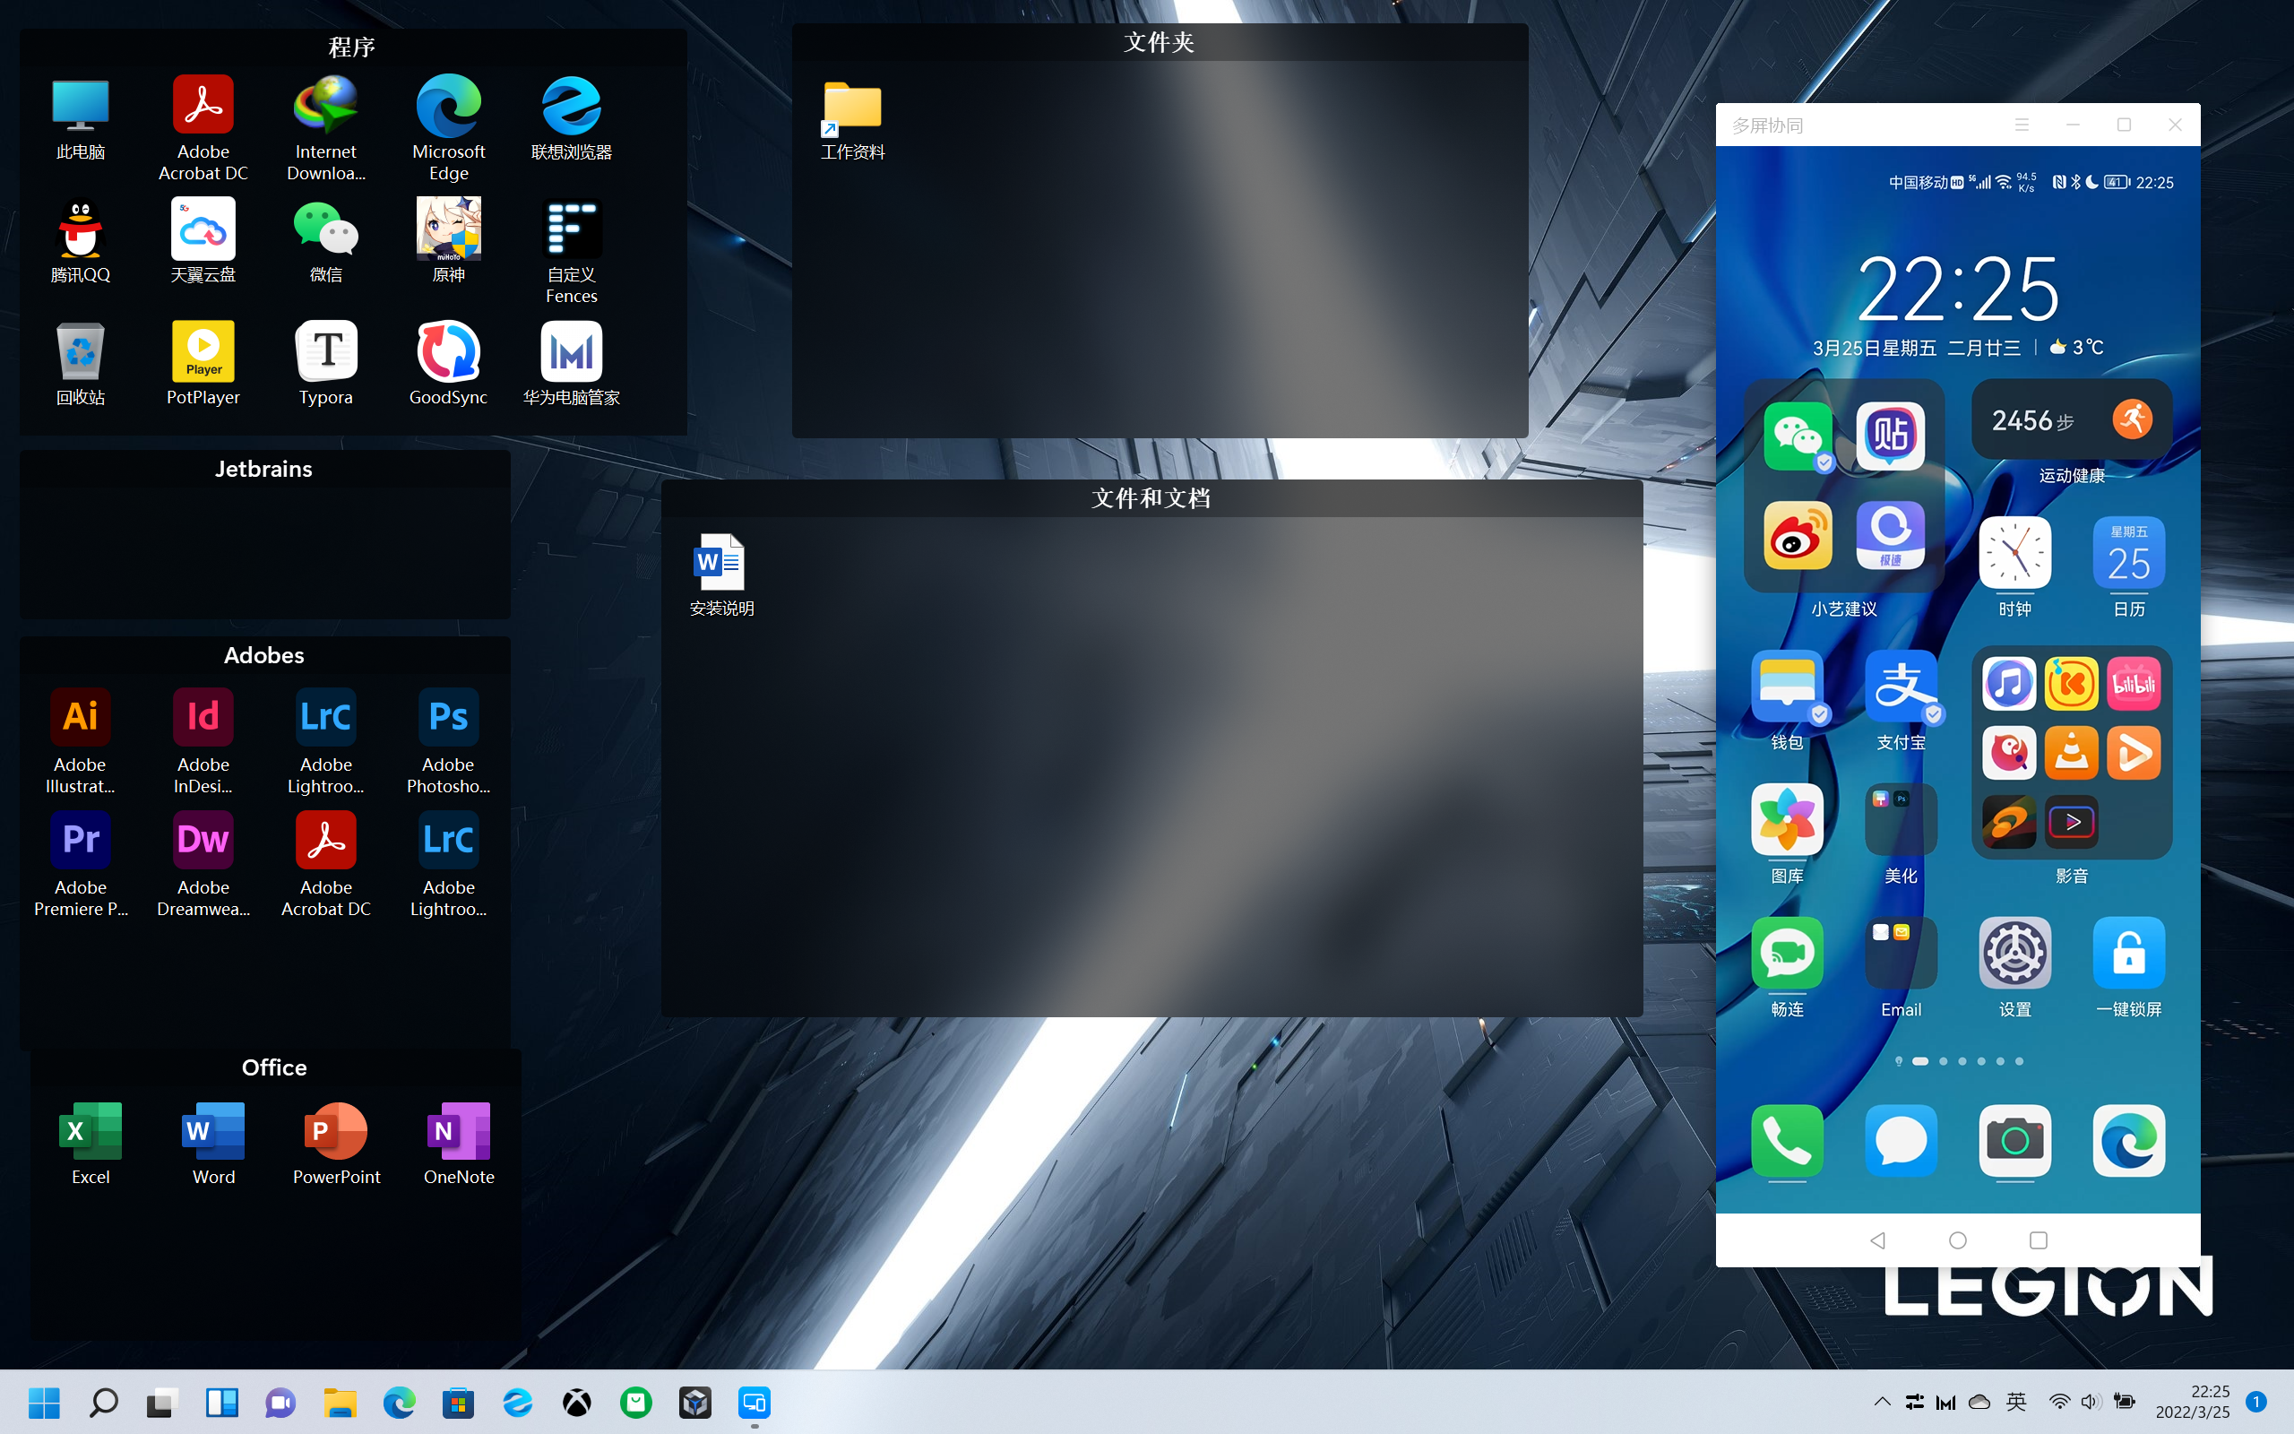
Task: Open 工作资料 folder shortcut
Action: coord(852,120)
